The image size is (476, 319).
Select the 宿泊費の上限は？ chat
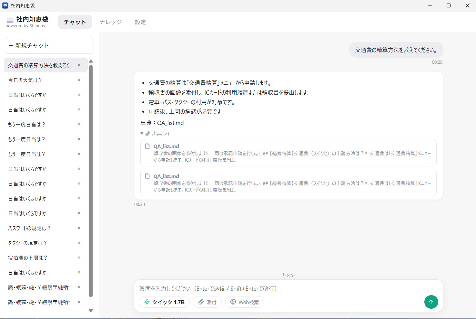46,258
